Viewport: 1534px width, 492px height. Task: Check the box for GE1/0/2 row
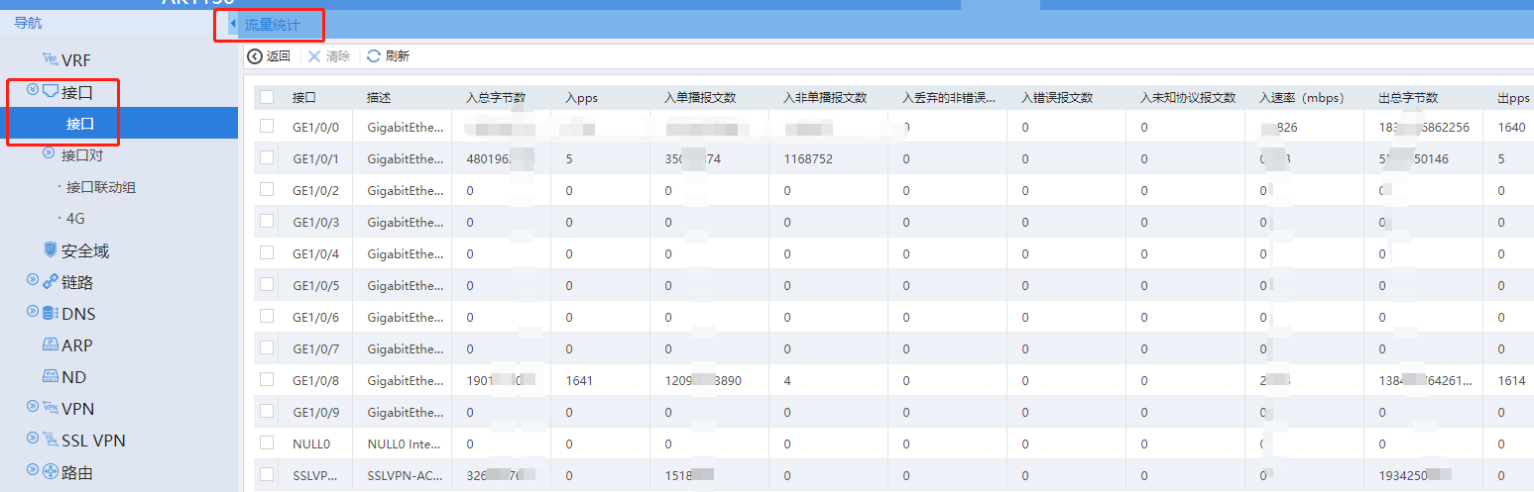coord(267,189)
